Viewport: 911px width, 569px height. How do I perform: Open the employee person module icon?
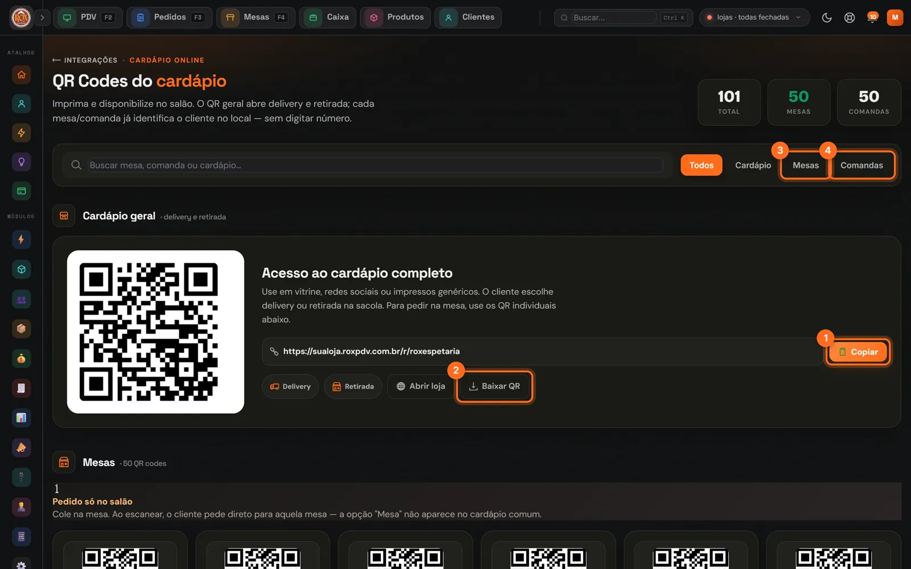[22, 506]
